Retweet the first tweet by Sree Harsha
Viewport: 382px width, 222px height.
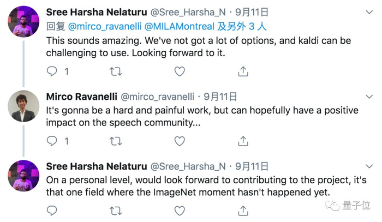coord(116,71)
